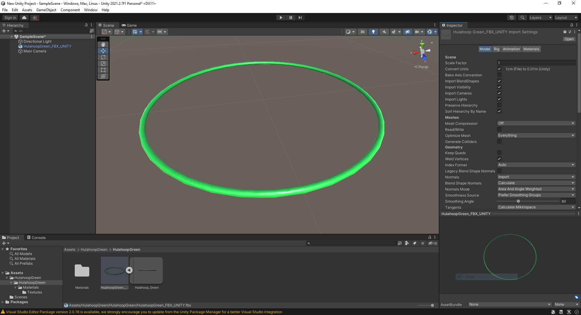581x315 pixels.
Task: Click the Step frame button
Action: pyautogui.click(x=300, y=18)
